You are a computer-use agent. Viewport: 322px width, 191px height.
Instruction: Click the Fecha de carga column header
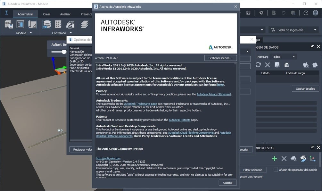(295, 73)
